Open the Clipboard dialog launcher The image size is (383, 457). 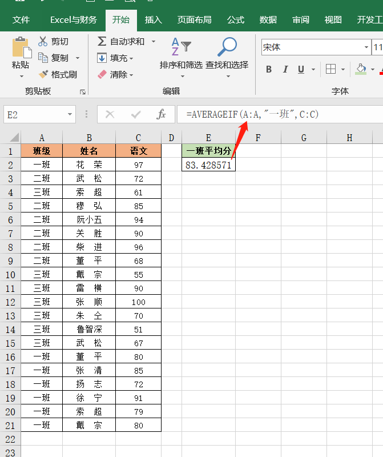tap(83, 92)
